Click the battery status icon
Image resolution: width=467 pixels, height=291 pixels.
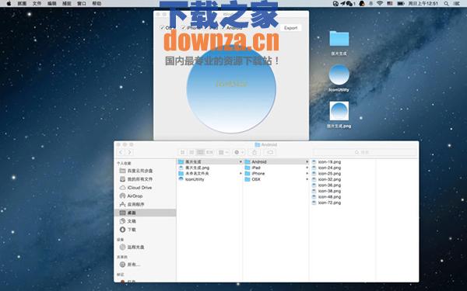click(401, 4)
